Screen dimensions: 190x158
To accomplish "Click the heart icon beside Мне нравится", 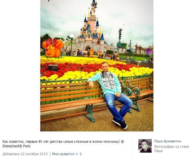I will (77, 154).
